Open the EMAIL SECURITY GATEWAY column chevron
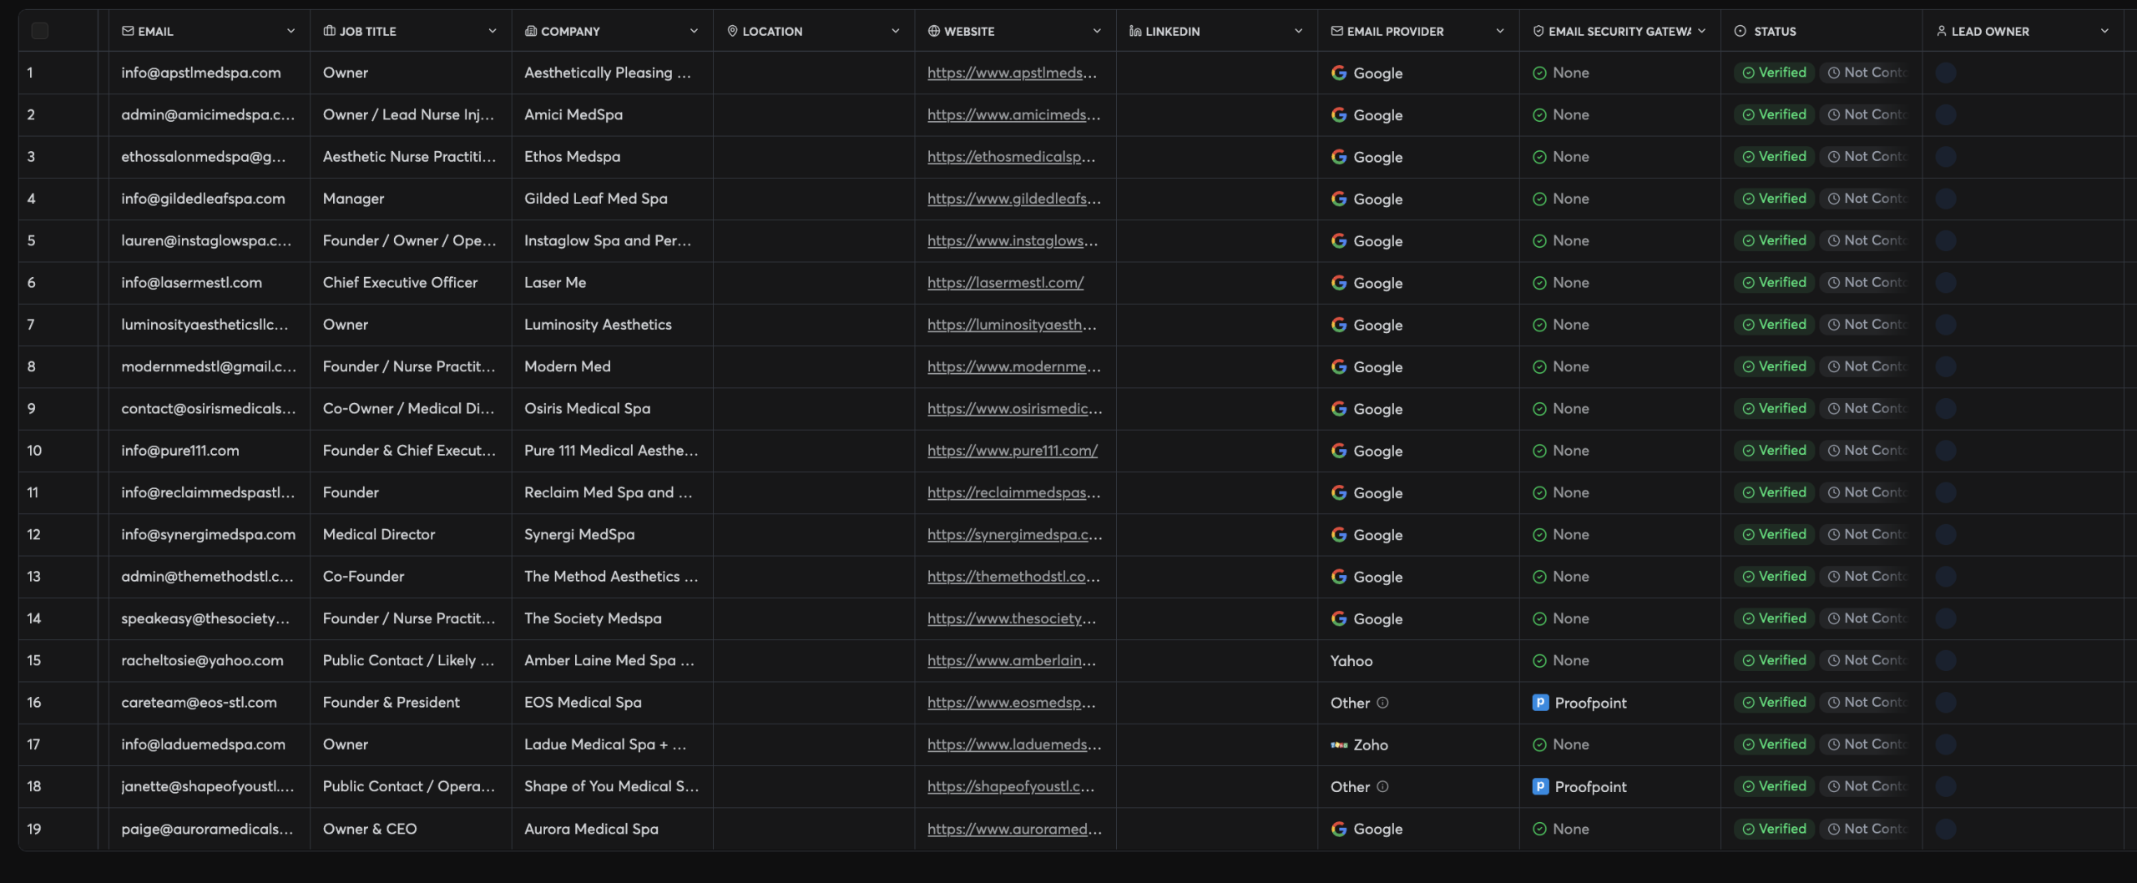The image size is (2137, 883). coord(1701,31)
